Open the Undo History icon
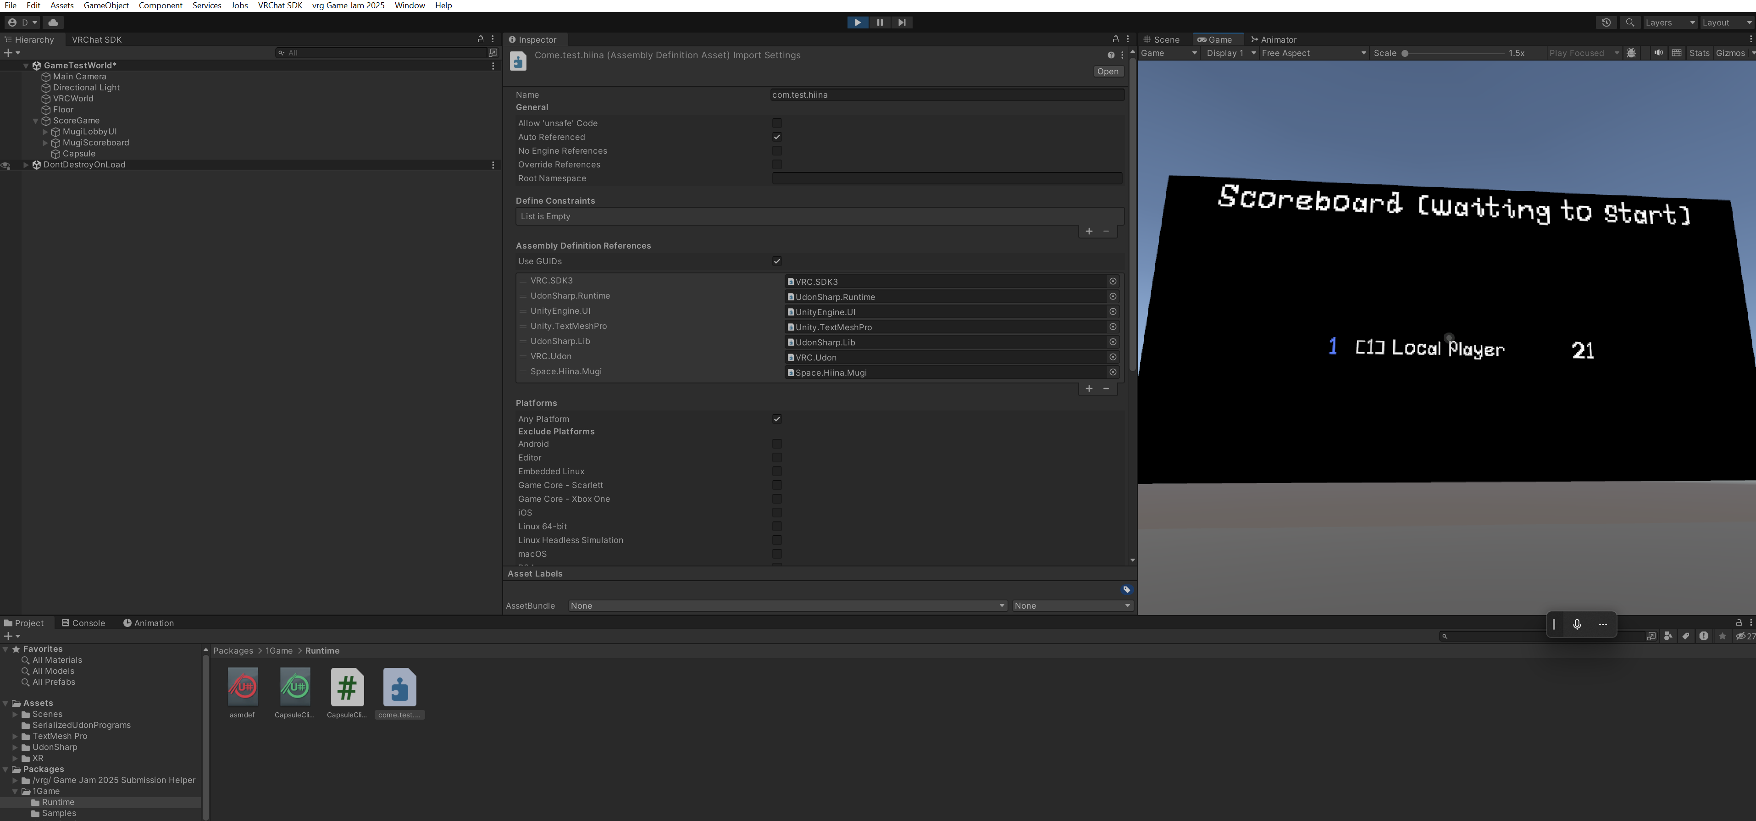Viewport: 1756px width, 821px height. (x=1606, y=22)
